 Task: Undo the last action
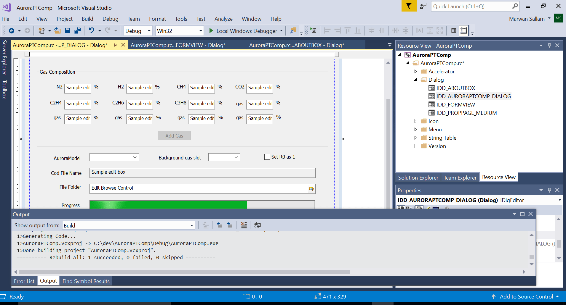tap(92, 31)
